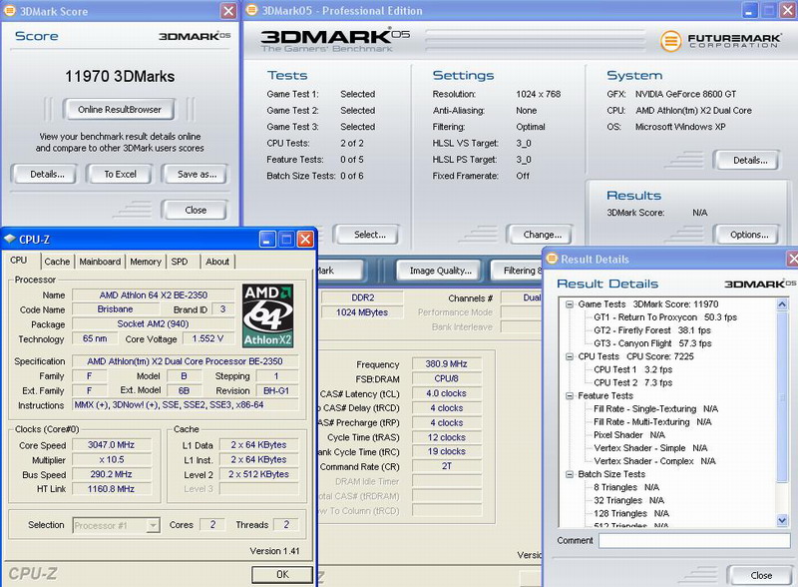Collapse the Feature Tests tree node

(x=570, y=396)
